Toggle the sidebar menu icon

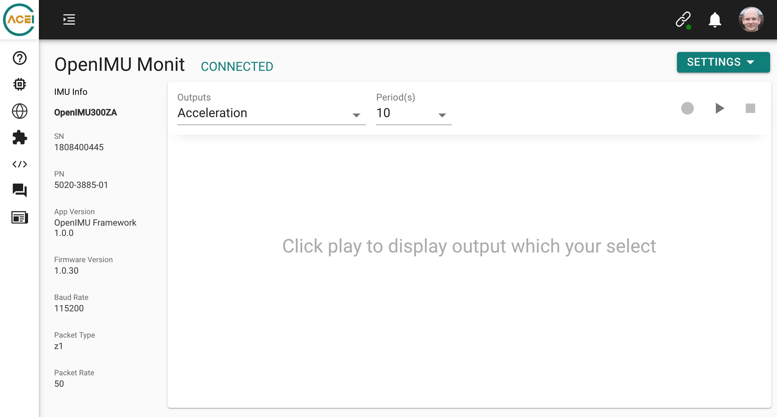tap(69, 20)
